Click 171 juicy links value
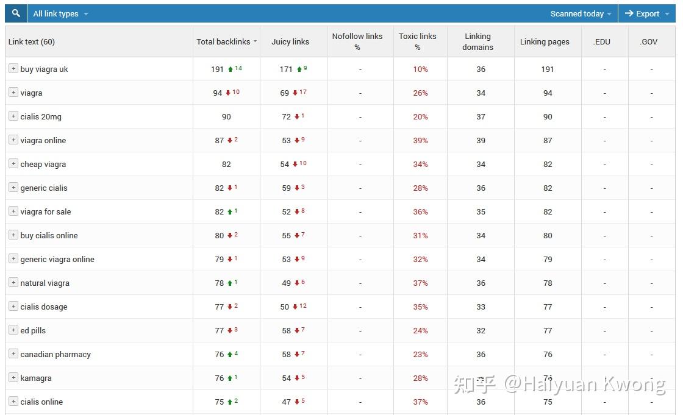Viewport: 683px width, 415px height. pos(286,69)
